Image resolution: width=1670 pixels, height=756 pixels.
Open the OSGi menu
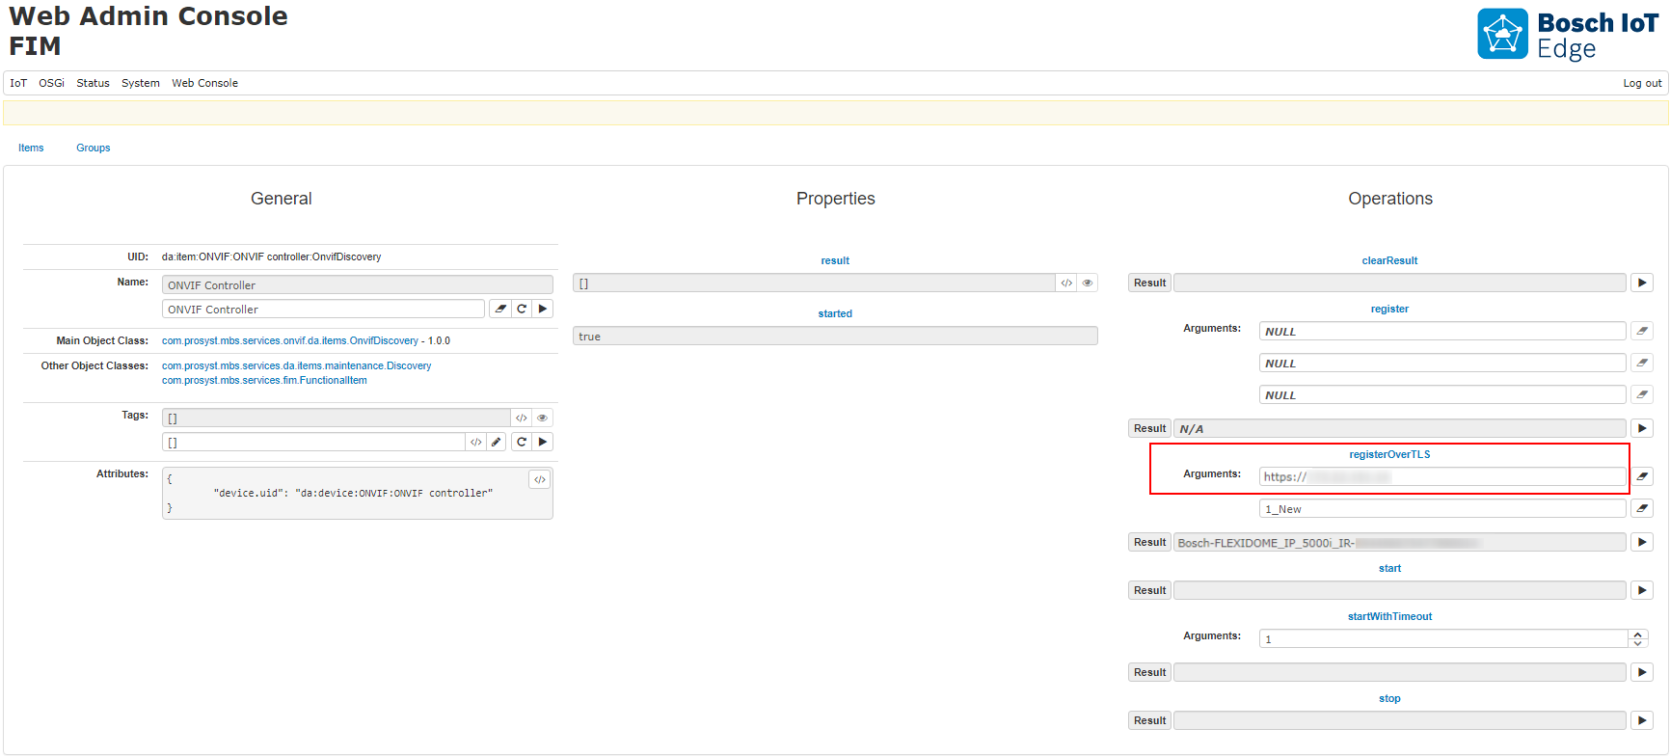(51, 83)
